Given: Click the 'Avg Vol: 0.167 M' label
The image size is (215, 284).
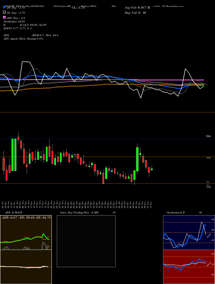Looking at the screenshot, I should (x=137, y=8).
